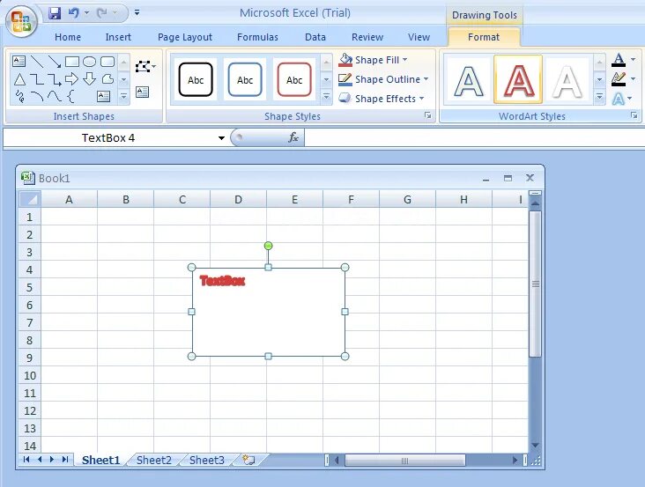Image resolution: width=645 pixels, height=487 pixels.
Task: Click the Select All corner cell
Action: (x=30, y=199)
